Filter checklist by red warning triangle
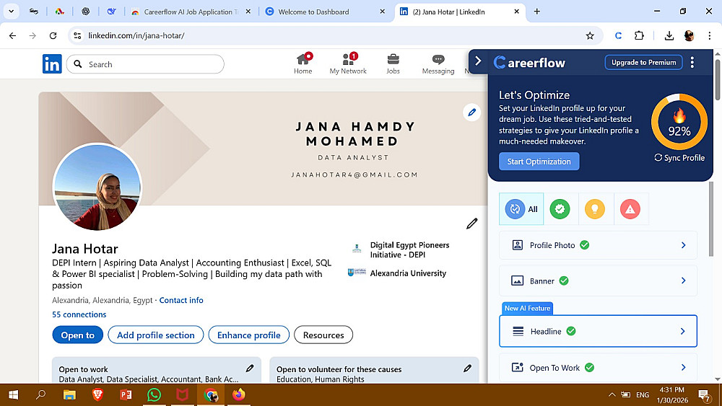 pos(630,209)
